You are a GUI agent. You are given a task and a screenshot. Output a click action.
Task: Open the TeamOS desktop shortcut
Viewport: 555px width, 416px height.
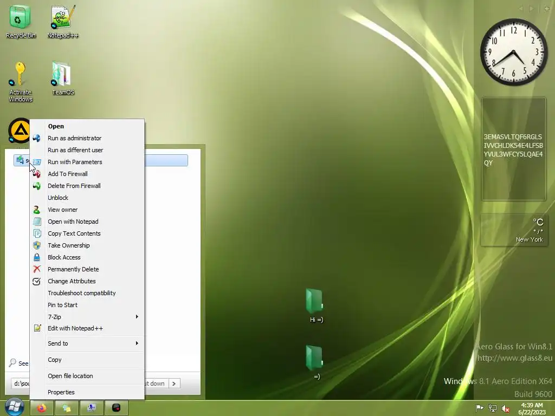coord(63,79)
